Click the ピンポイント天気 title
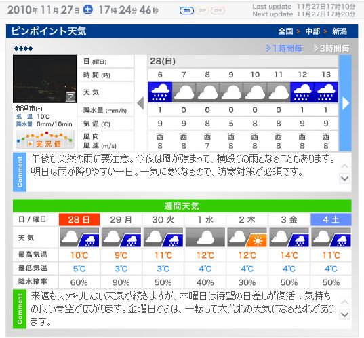The height and width of the screenshot is (338, 364). click(x=49, y=31)
